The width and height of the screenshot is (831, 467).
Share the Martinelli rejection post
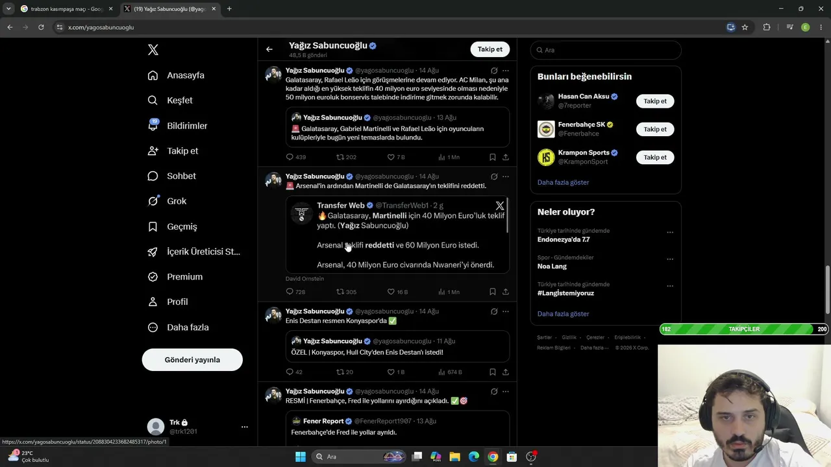(506, 292)
